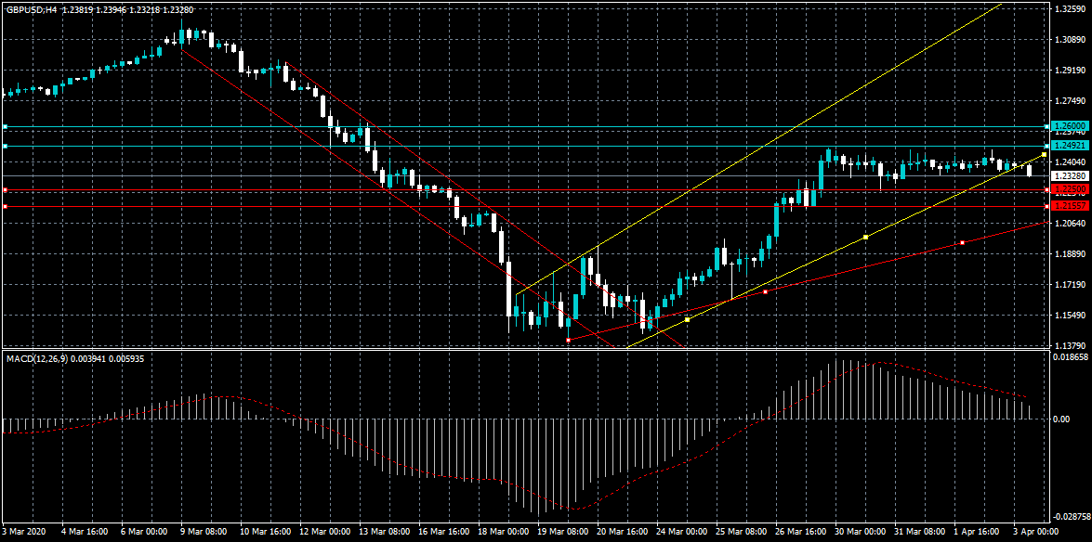The width and height of the screenshot is (1092, 542).
Task: Click the 1.17190 price axis value
Action: pos(1071,285)
